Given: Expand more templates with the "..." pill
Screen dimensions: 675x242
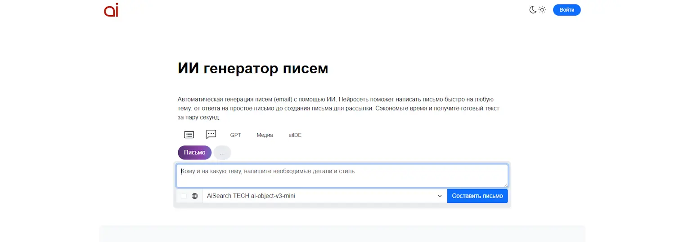Looking at the screenshot, I should click(222, 153).
